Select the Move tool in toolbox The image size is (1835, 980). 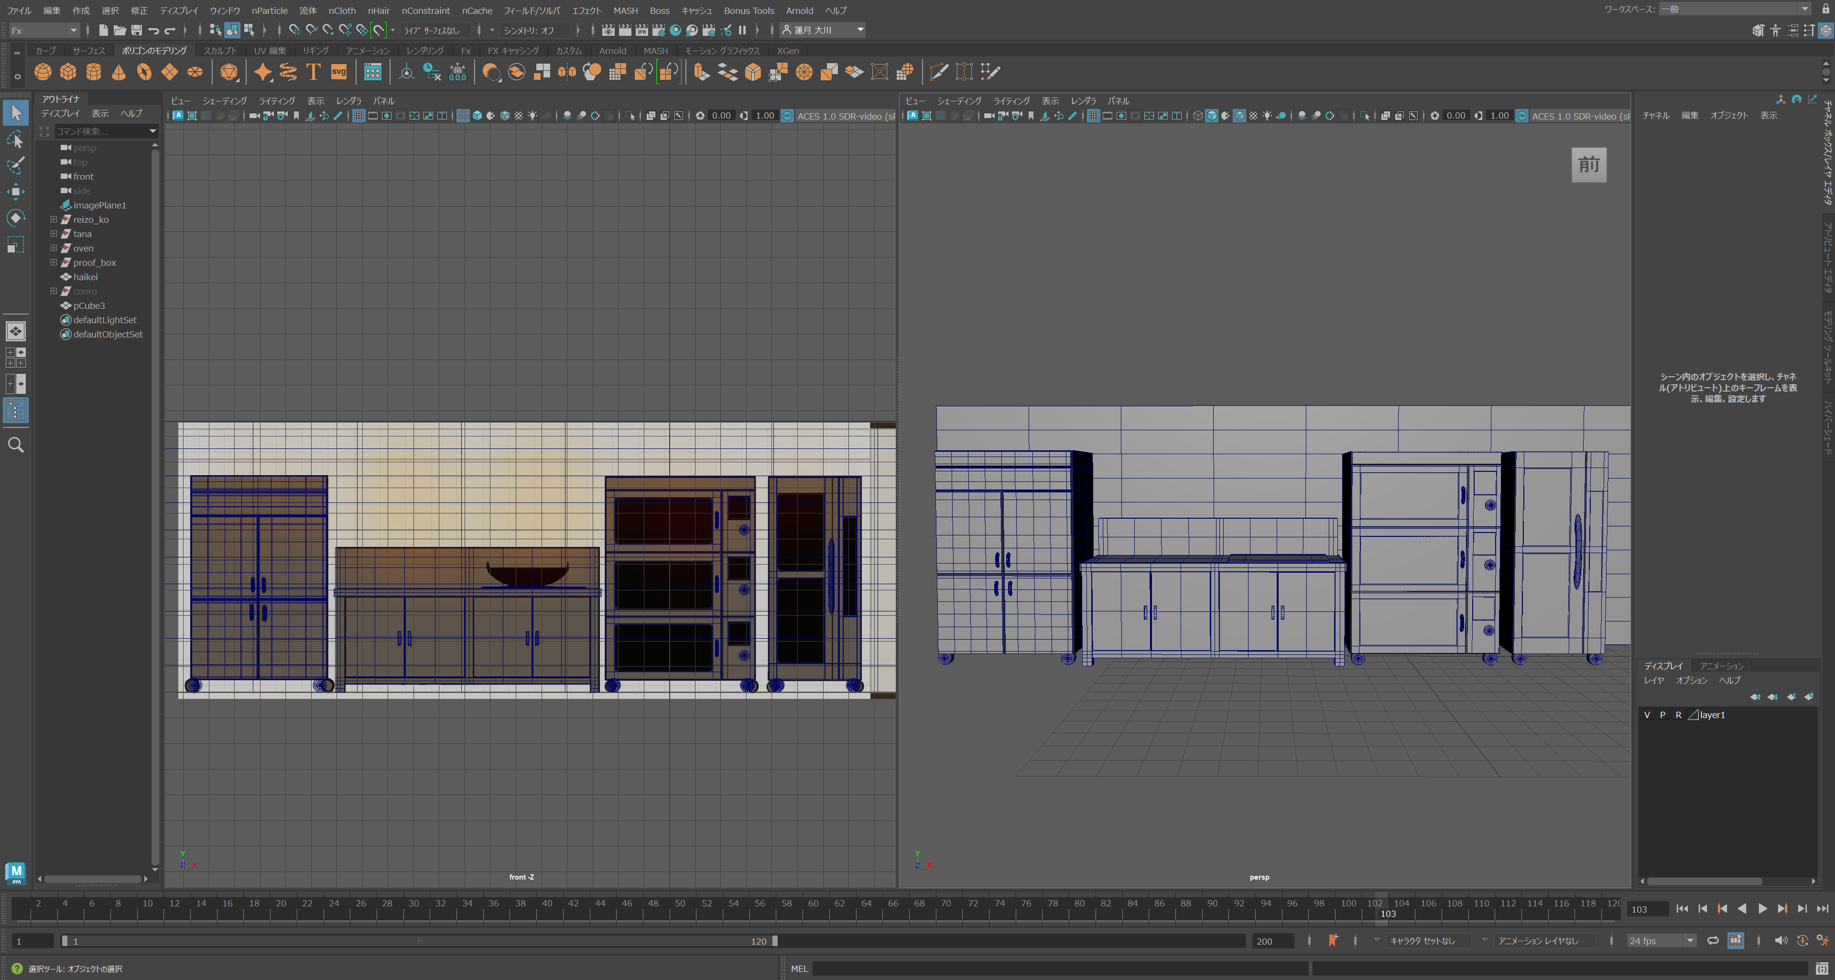tap(15, 191)
